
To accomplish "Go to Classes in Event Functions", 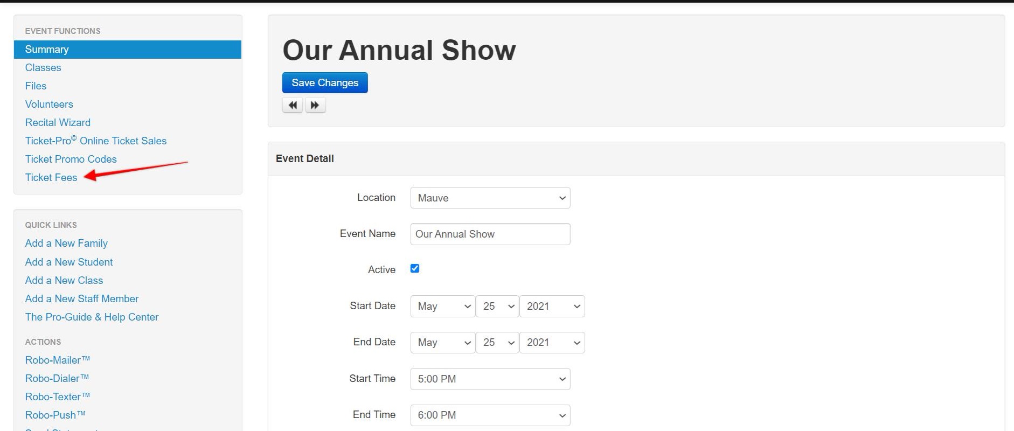I will tap(43, 68).
